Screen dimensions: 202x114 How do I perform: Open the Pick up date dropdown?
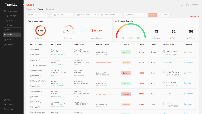[86, 15]
